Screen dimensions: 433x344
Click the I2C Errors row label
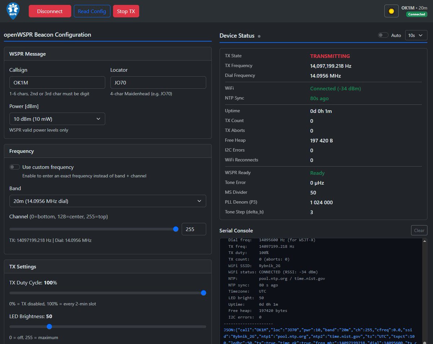(x=235, y=150)
